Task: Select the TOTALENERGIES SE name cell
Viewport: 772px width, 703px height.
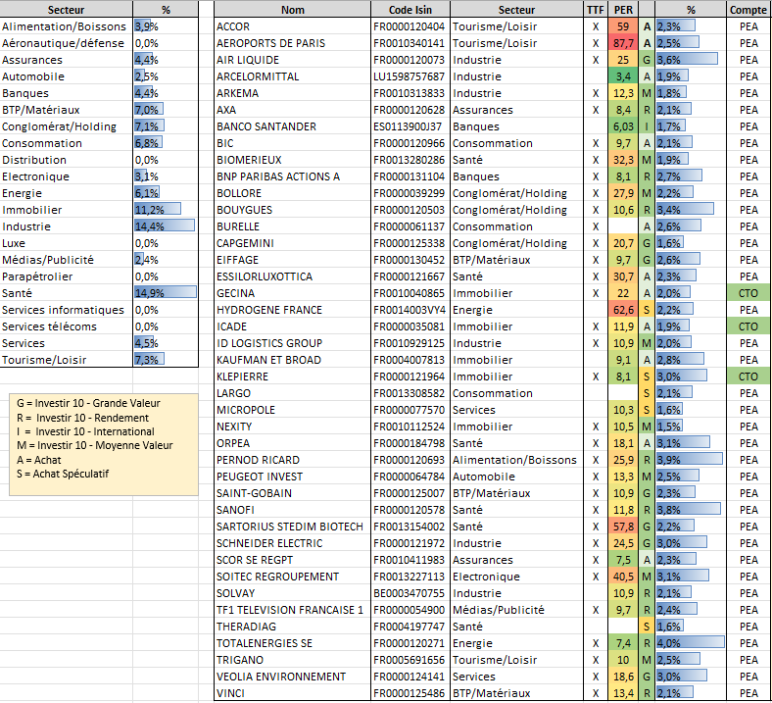Action: tap(293, 643)
